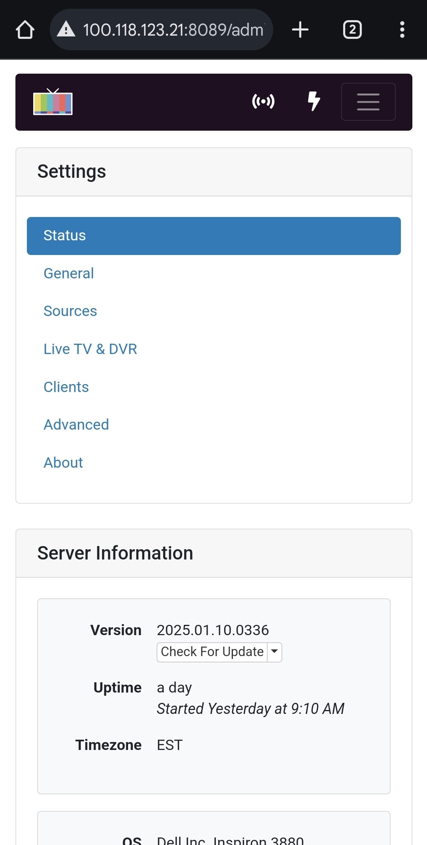
Task: Open dropdown arrow beside Check For Update
Action: (x=274, y=652)
